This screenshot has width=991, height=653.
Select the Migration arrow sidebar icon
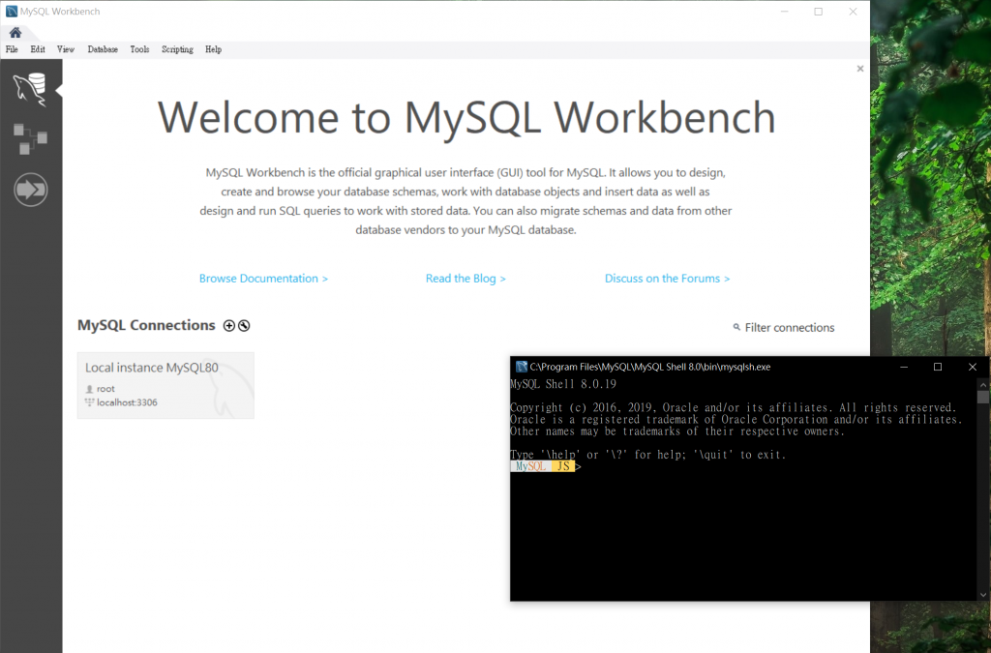click(30, 190)
